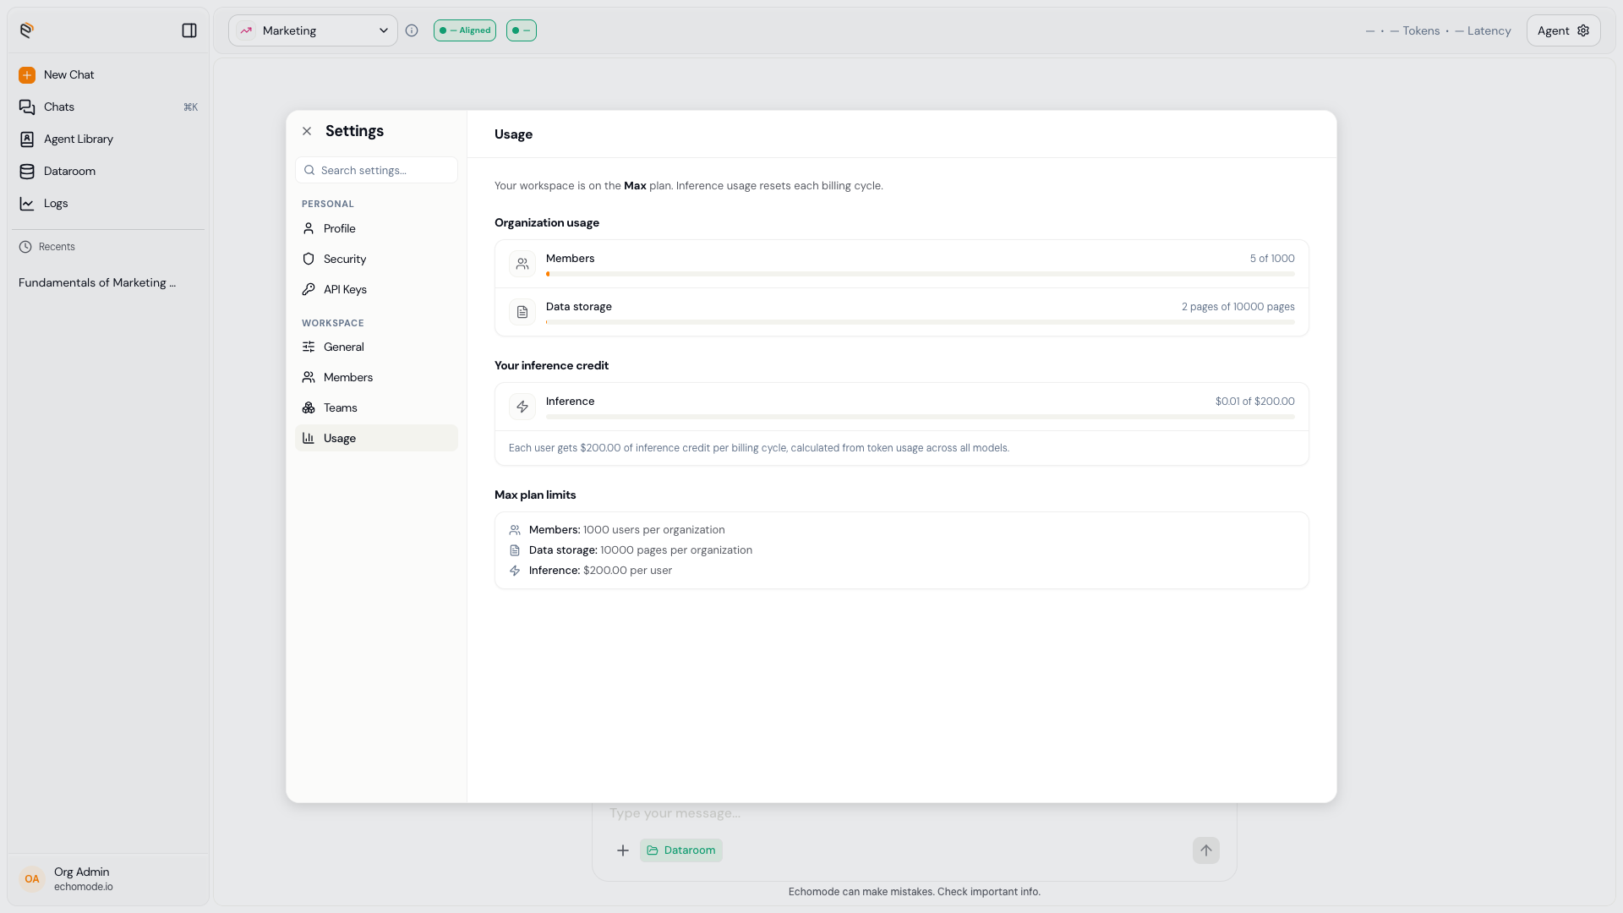Click the plus attach icon in composer

tap(623, 850)
